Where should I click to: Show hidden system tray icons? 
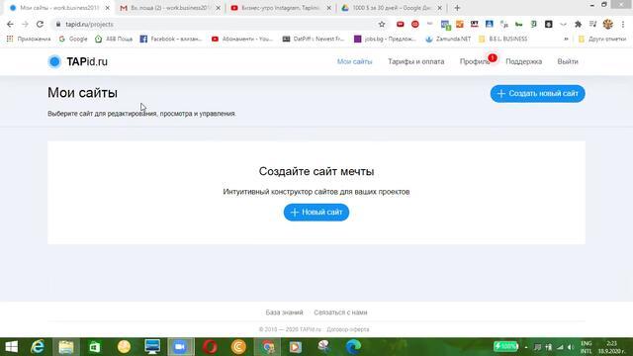(x=526, y=347)
